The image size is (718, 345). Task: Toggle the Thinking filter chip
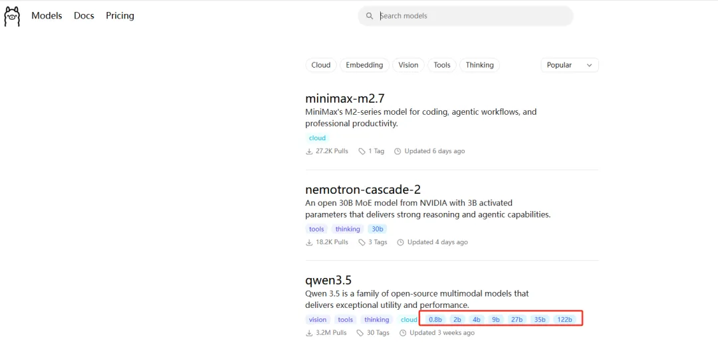pyautogui.click(x=479, y=65)
